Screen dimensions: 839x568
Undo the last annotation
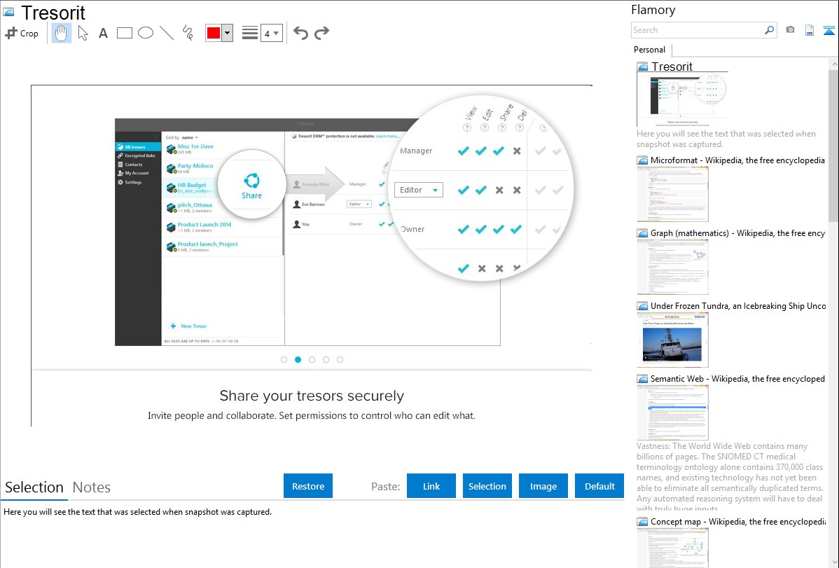coord(300,33)
